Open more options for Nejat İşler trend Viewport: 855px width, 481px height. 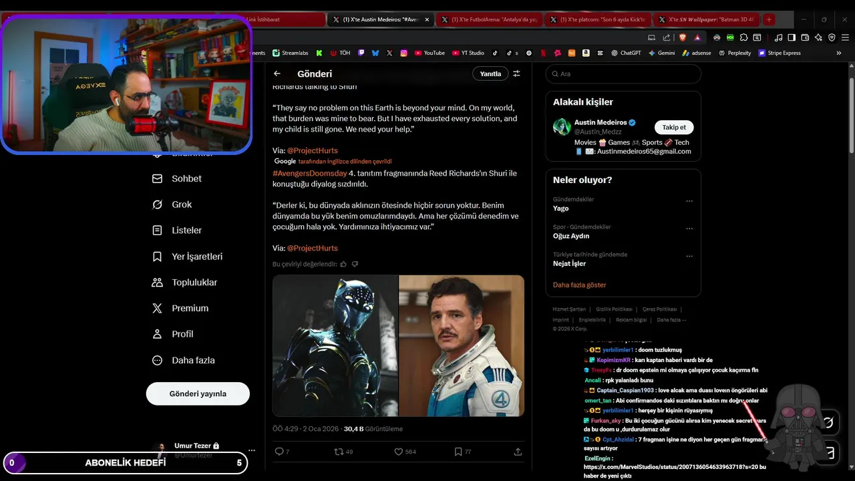(689, 257)
